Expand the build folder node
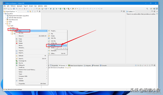 6,22
